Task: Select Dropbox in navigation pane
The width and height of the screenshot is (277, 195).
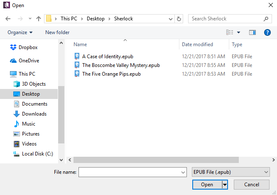Action: pyautogui.click(x=28, y=47)
